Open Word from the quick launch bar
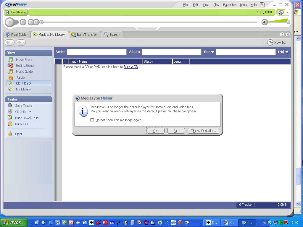 click(x=58, y=223)
